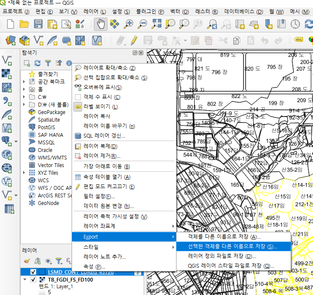The height and width of the screenshot is (295, 313).
Task: Open the temporal controller clock icon
Action: (295, 24)
